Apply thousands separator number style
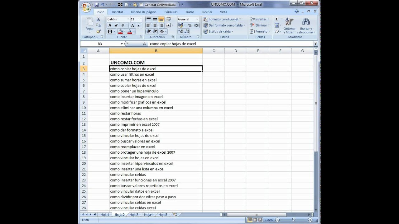 click(x=196, y=25)
